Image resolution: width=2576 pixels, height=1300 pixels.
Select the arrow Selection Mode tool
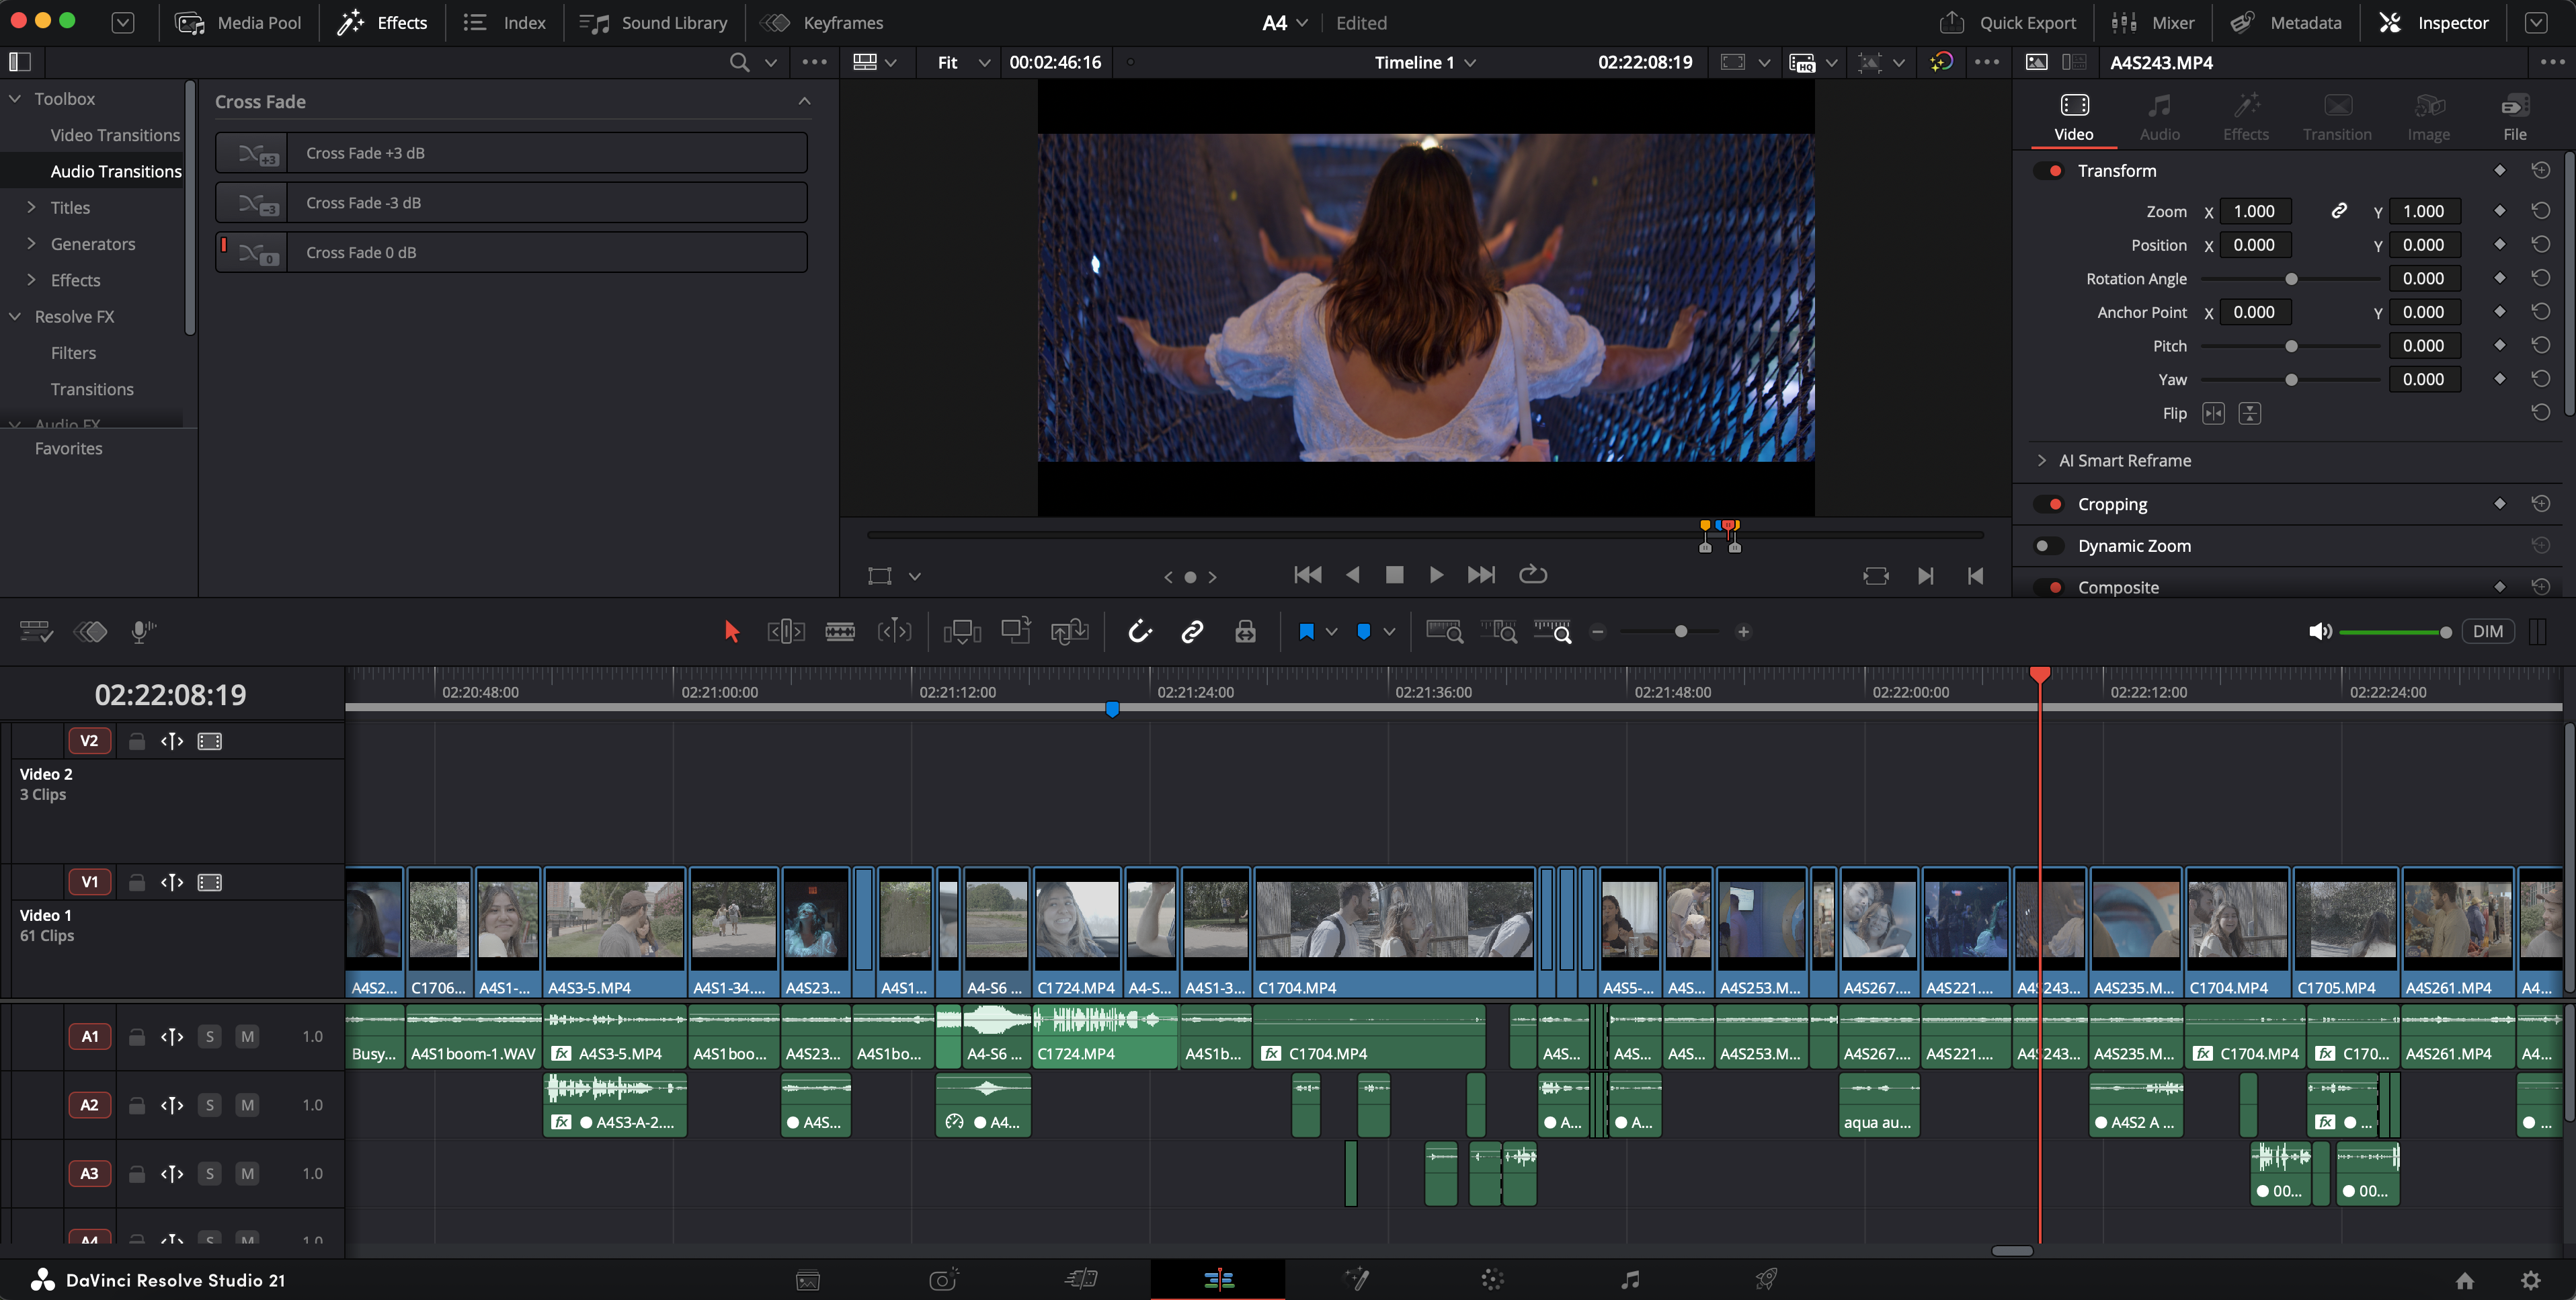[731, 631]
